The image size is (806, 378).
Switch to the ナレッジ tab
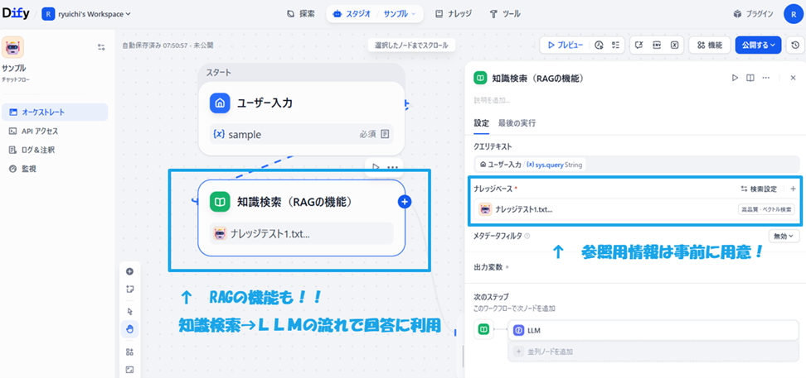pyautogui.click(x=454, y=14)
